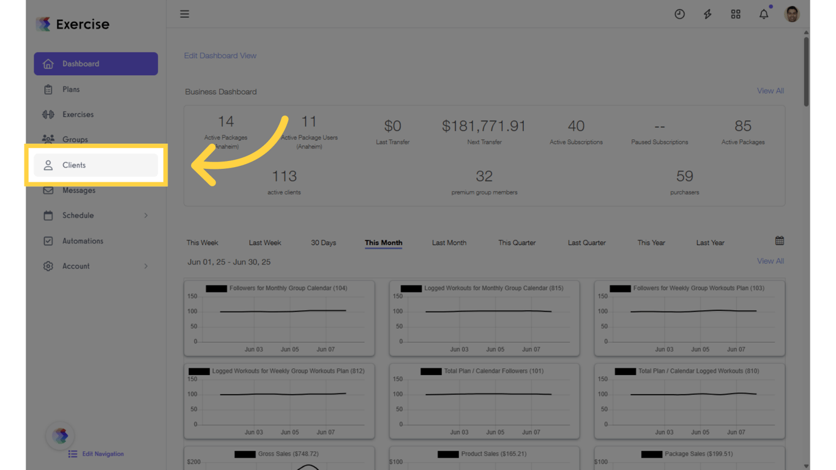
Task: Open the profile avatar menu
Action: coord(791,13)
